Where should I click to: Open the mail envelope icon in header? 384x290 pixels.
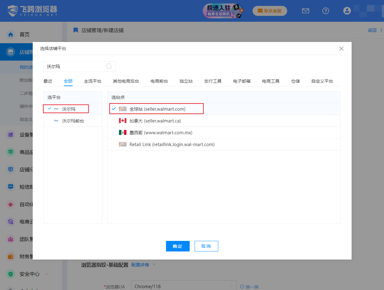pos(306,11)
